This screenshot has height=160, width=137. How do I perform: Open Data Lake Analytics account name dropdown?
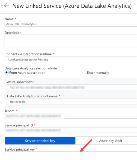pos(72,102)
